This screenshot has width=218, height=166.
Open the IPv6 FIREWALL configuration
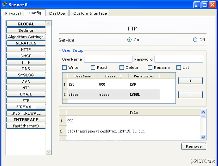click(x=26, y=113)
